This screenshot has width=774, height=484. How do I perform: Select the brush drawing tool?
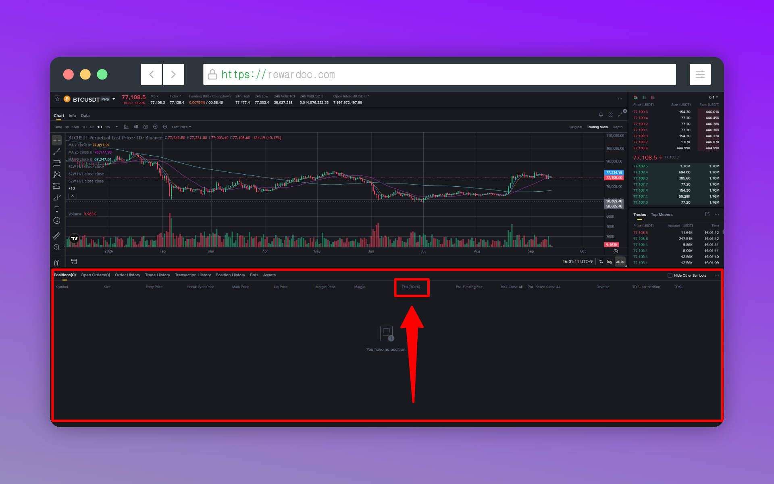tap(57, 198)
